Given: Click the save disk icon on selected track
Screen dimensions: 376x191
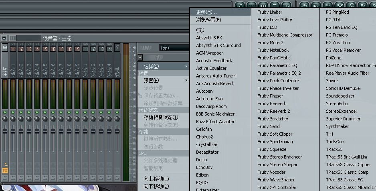Looking at the screenshot, I should [117, 178].
